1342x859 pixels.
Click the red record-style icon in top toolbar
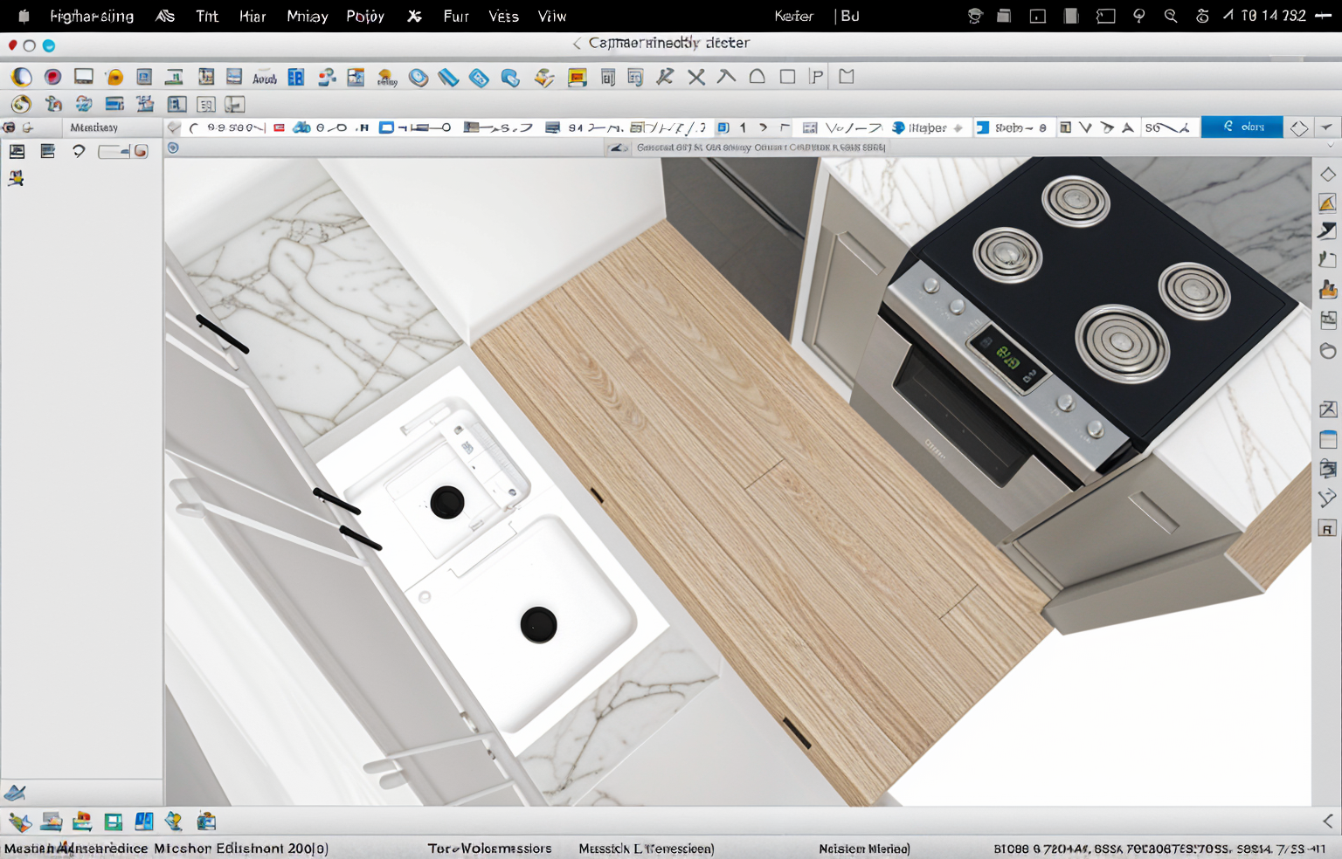[x=52, y=77]
